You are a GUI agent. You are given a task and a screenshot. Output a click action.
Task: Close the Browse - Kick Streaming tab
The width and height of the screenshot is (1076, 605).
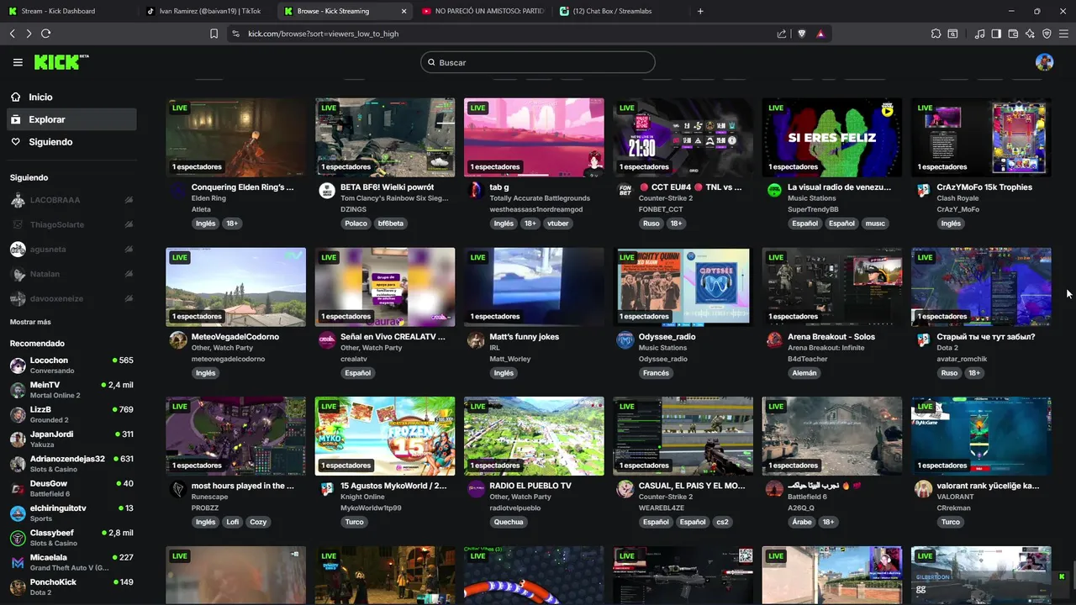tap(403, 11)
